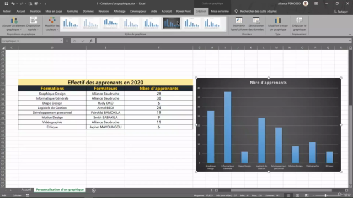Click the Insert Function fx icon
The image size is (353, 198).
click(x=91, y=41)
